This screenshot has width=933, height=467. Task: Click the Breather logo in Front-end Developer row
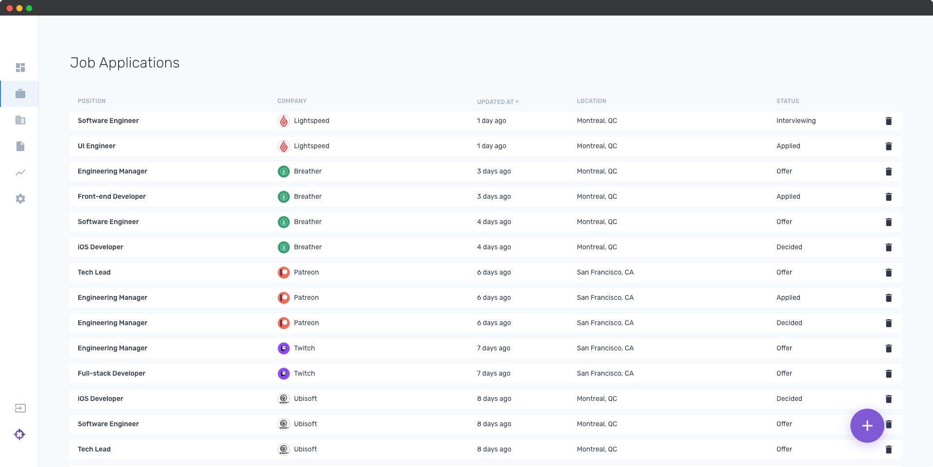click(284, 197)
